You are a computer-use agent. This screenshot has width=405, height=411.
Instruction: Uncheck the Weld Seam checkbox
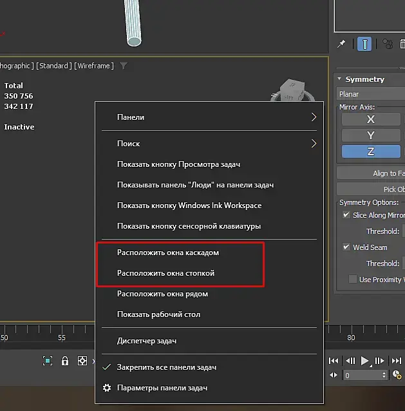[x=346, y=247]
